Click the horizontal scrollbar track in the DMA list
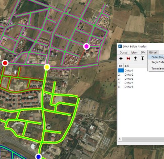 point(143,139)
